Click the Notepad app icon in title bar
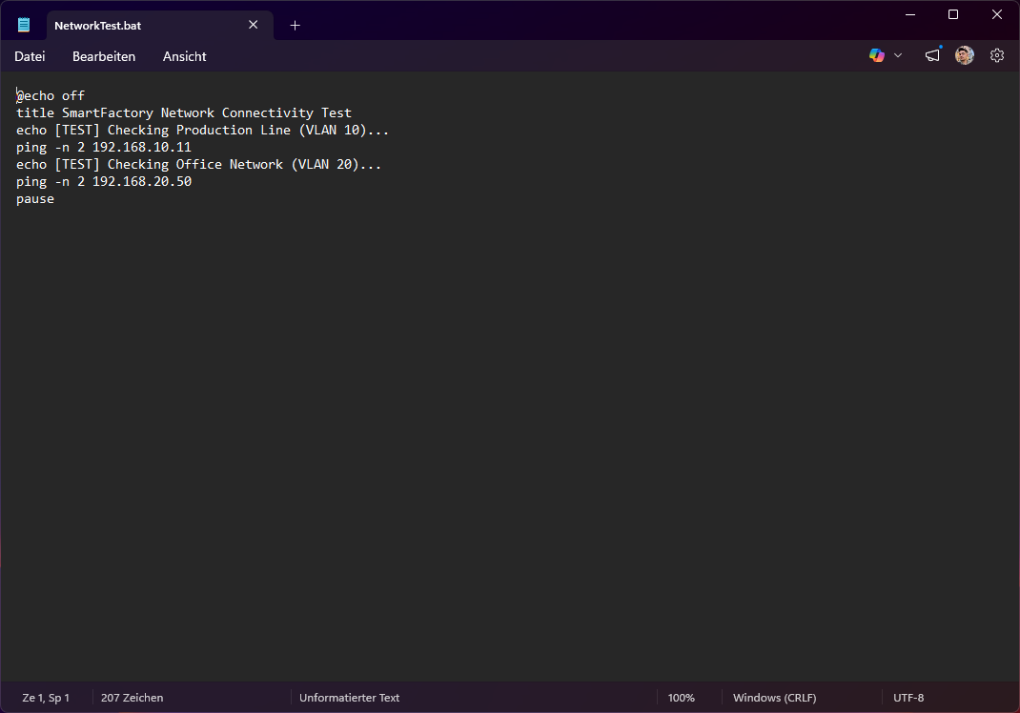This screenshot has width=1020, height=713. [x=24, y=25]
